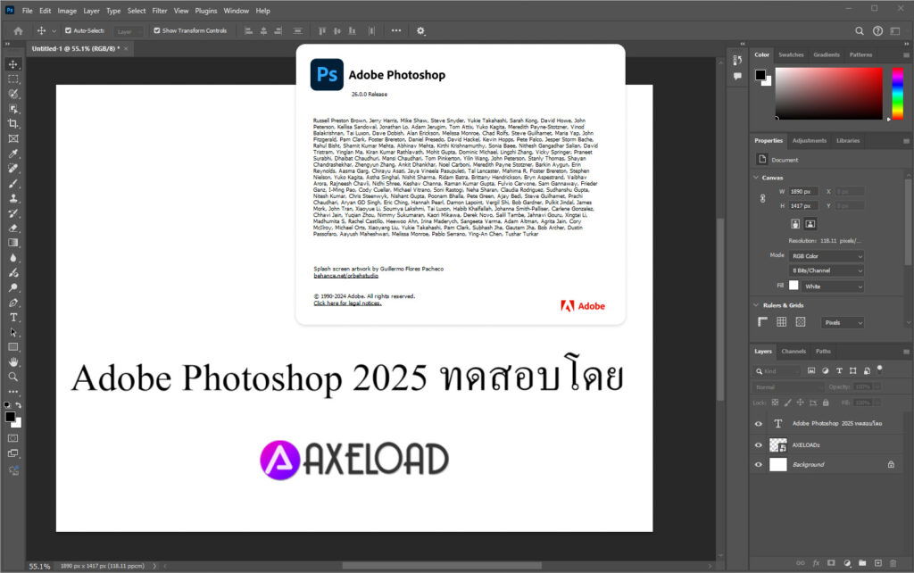
Task: Click the Create new layer icon
Action: [x=878, y=563]
